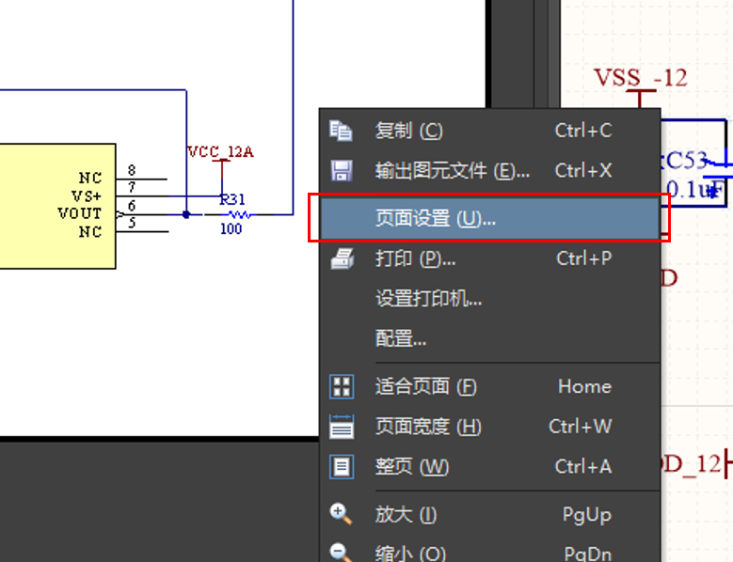Image resolution: width=733 pixels, height=562 pixels.
Task: Select 适合页面 (F) menu entry
Action: pyautogui.click(x=490, y=386)
